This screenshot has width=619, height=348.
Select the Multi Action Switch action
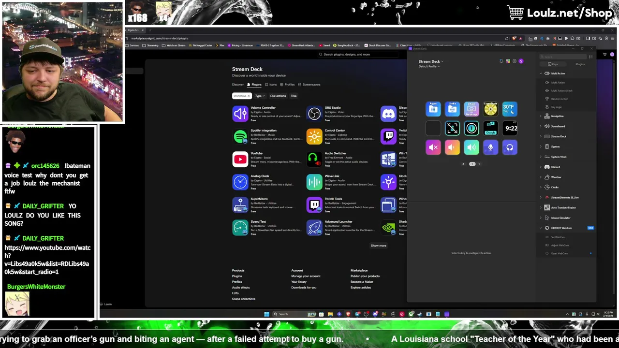pyautogui.click(x=561, y=91)
